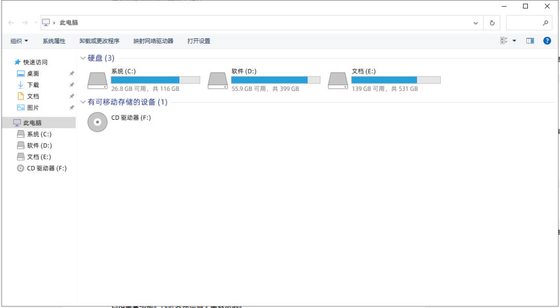Click the pin icon next to 文档

click(72, 96)
